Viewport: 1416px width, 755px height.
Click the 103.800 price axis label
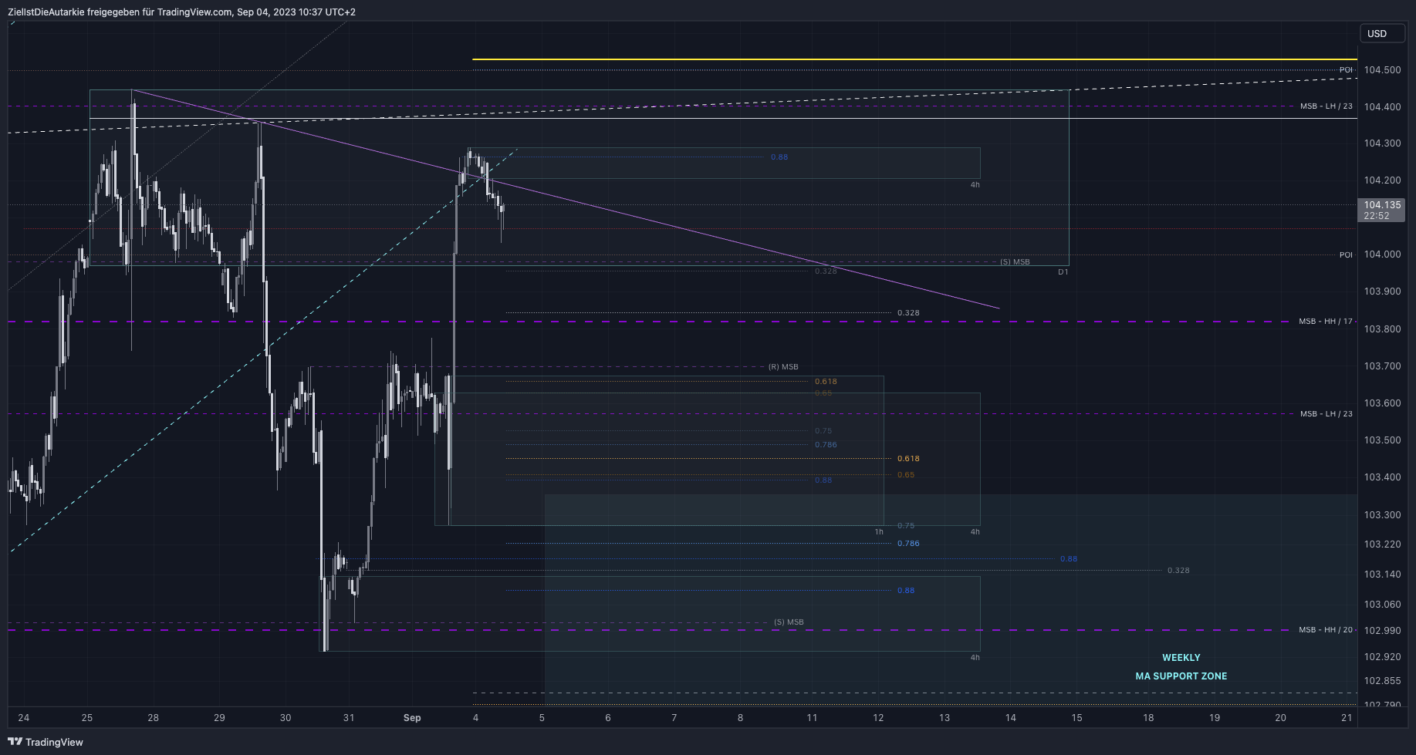(x=1382, y=329)
